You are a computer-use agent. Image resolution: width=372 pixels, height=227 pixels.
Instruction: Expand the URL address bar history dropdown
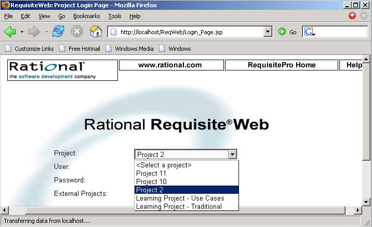click(268, 32)
